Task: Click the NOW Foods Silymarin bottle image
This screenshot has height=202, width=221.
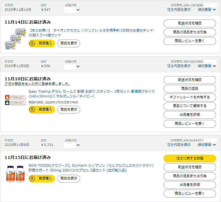Action: pyautogui.click(x=15, y=174)
